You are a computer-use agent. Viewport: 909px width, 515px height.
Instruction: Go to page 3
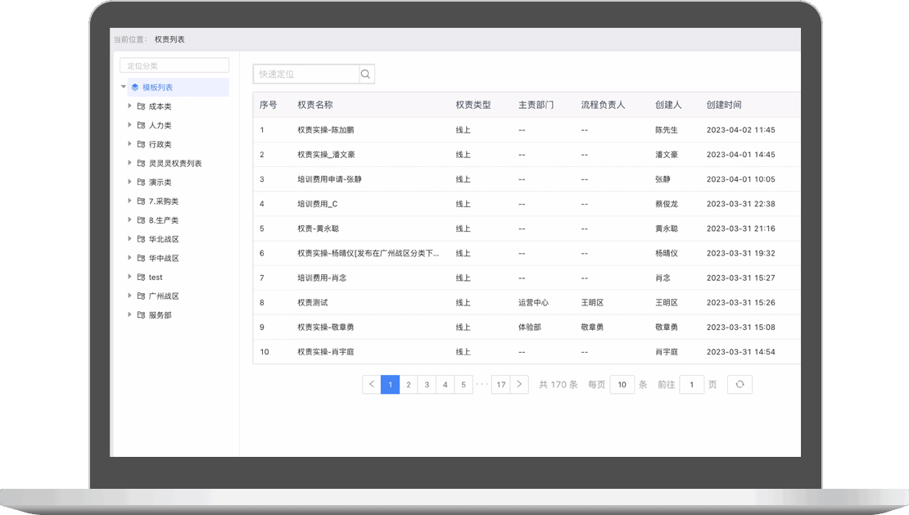[427, 384]
